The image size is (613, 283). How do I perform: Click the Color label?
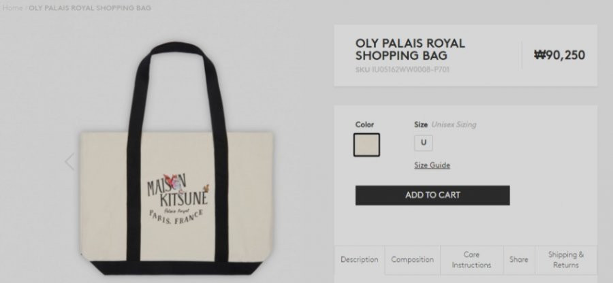364,124
